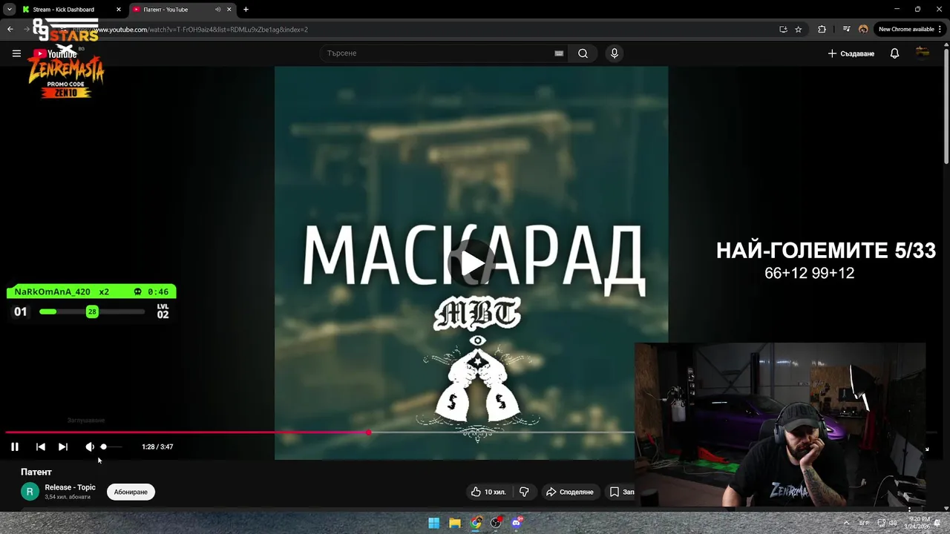This screenshot has height=534, width=950.
Task: Mute the video via speaker icon
Action: pyautogui.click(x=90, y=446)
